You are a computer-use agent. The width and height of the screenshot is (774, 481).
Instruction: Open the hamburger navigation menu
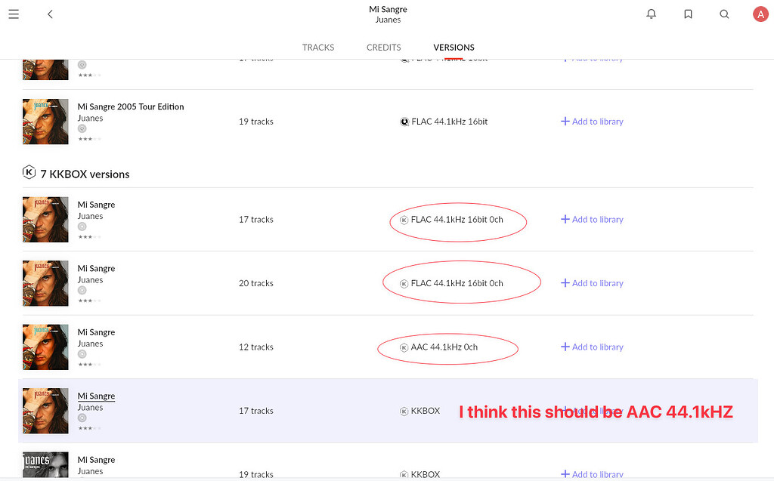(14, 14)
